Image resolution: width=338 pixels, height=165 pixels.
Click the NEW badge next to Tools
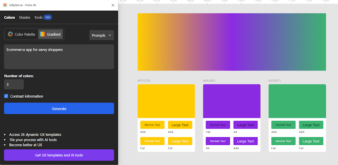48,18
